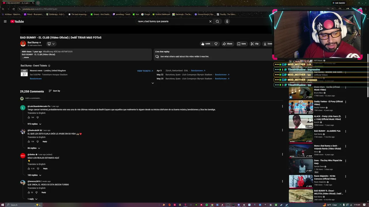Open options menu for Abelss comment
This screenshot has height=207, width=369.
(x=283, y=154)
